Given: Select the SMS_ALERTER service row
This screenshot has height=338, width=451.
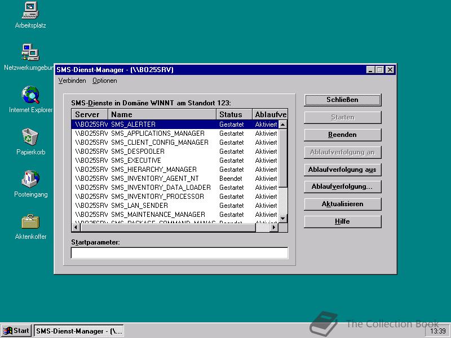Looking at the screenshot, I should coord(175,124).
